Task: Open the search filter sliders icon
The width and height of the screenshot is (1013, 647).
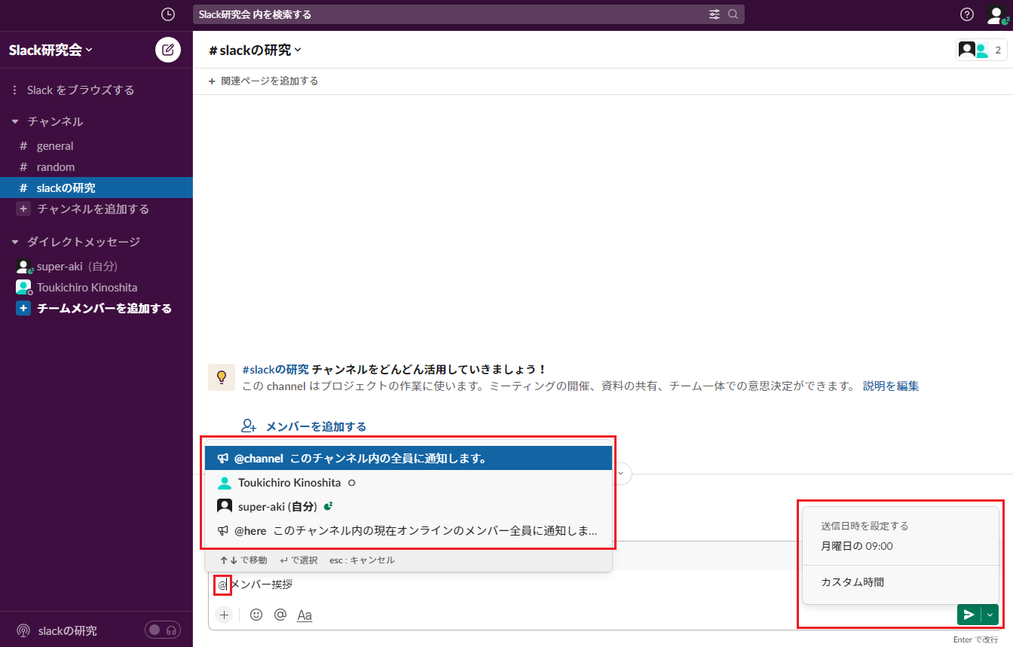Action: (715, 14)
